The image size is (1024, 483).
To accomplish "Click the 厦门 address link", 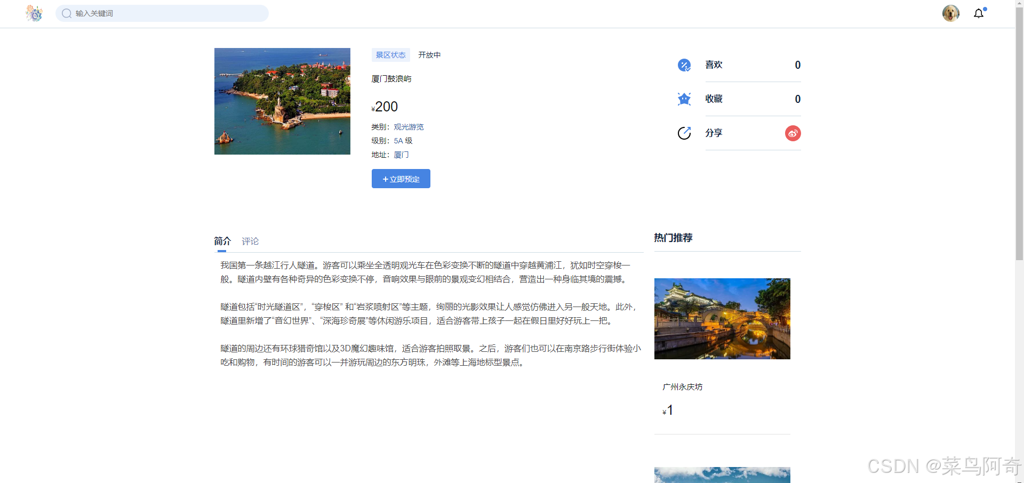I will [x=402, y=155].
